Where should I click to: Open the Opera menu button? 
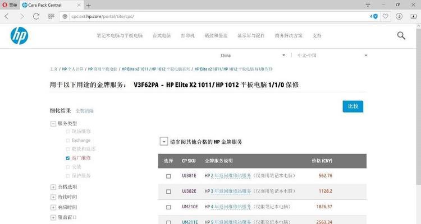[x=10, y=5]
